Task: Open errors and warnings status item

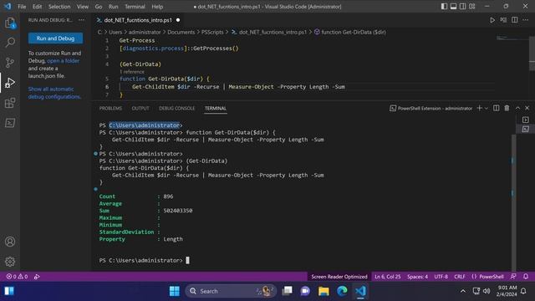Action: [17, 277]
